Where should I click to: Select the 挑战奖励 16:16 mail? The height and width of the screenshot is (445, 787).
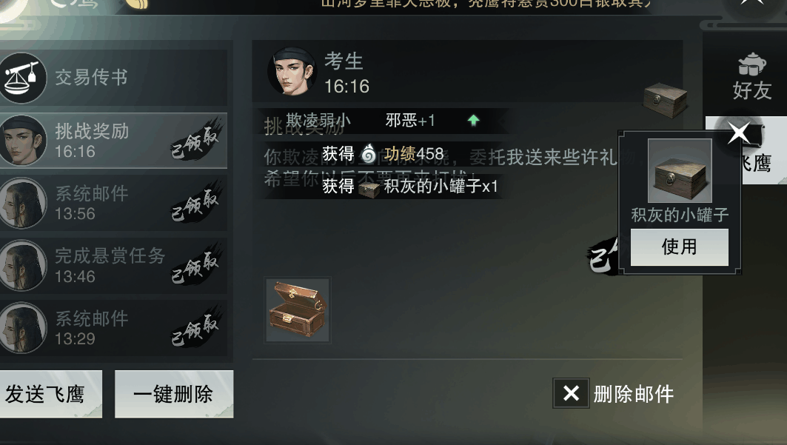tap(113, 141)
